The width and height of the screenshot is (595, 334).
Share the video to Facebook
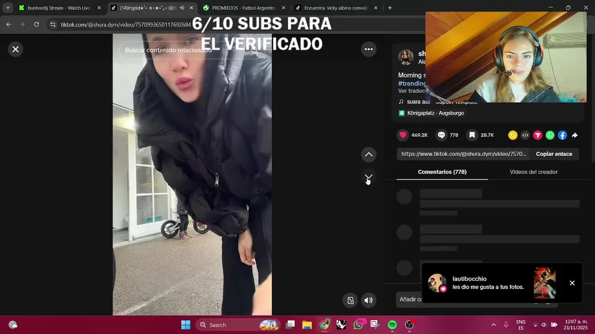click(562, 135)
